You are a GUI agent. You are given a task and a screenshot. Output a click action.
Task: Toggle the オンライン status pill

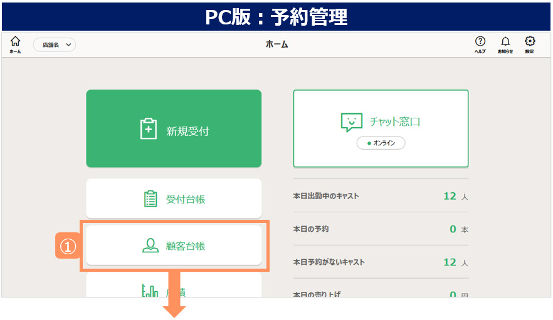point(381,143)
